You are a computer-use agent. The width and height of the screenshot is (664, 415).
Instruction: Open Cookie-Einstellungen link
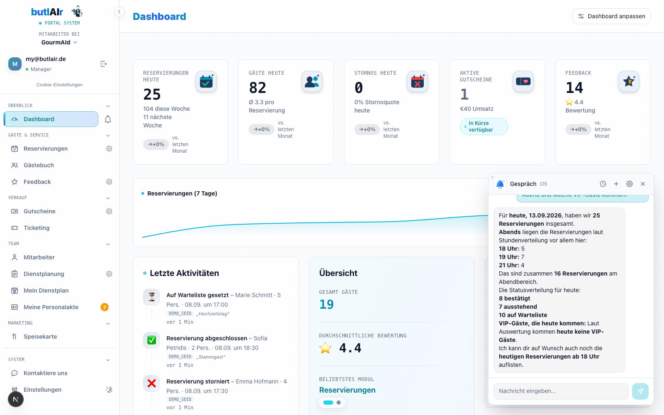pyautogui.click(x=59, y=85)
